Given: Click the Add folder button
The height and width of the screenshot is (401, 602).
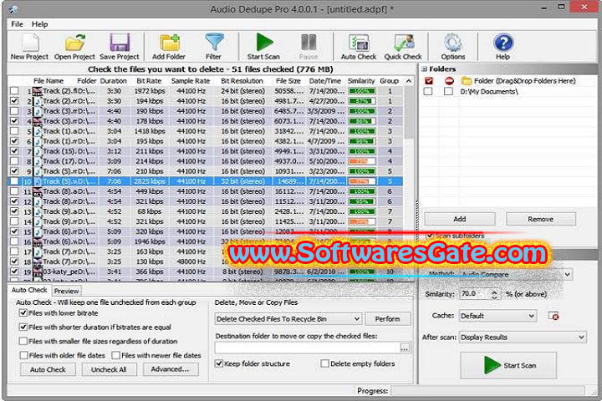Looking at the screenshot, I should pyautogui.click(x=460, y=219).
